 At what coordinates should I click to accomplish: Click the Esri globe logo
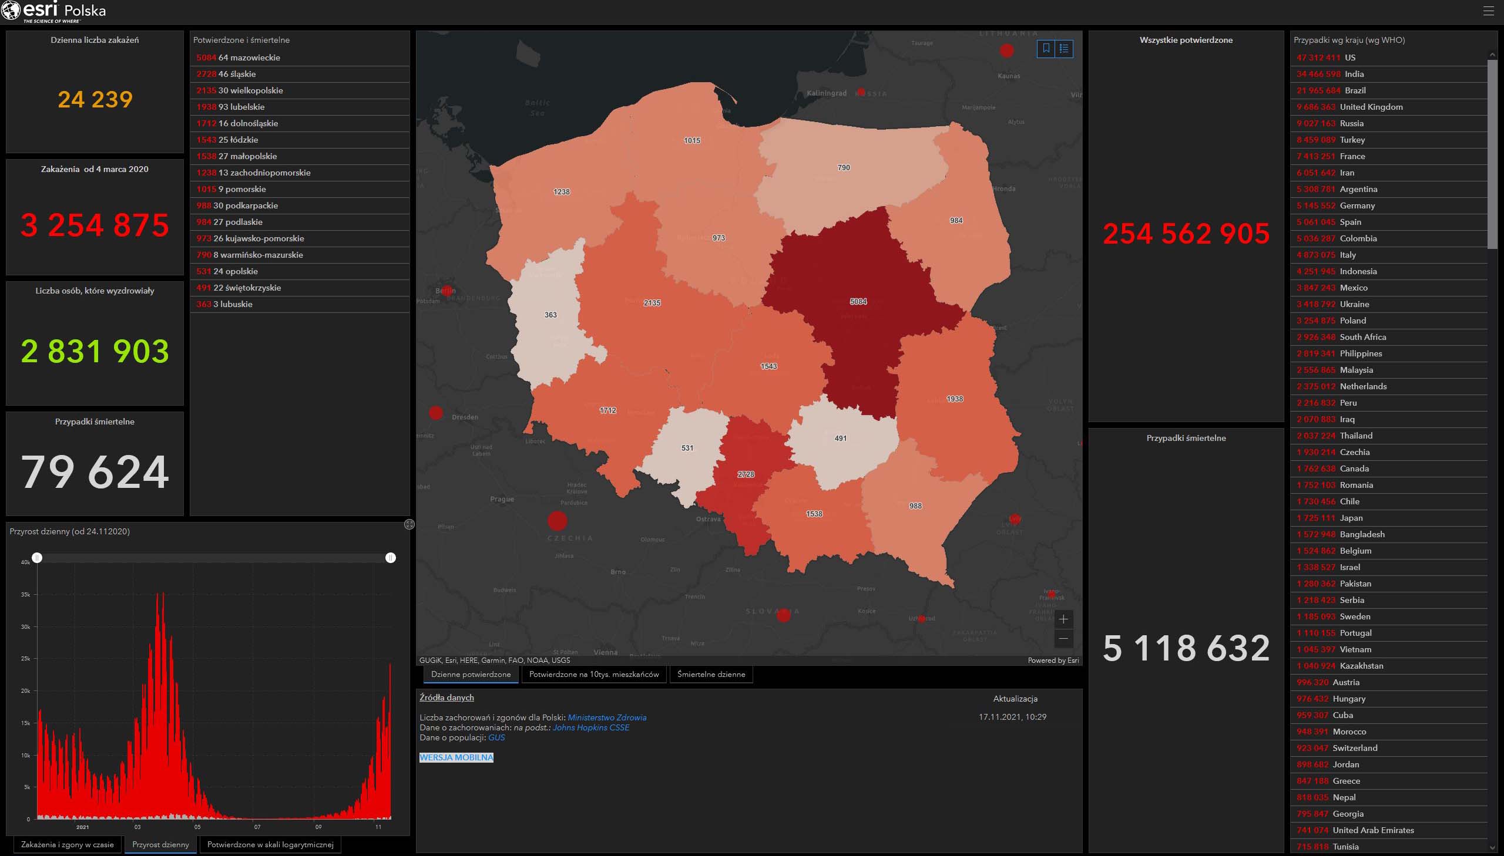[11, 11]
